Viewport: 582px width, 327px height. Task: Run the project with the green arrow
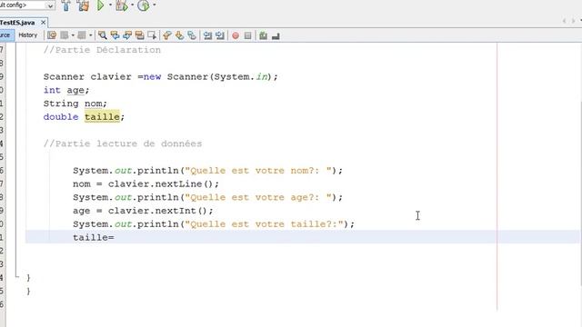(100, 5)
